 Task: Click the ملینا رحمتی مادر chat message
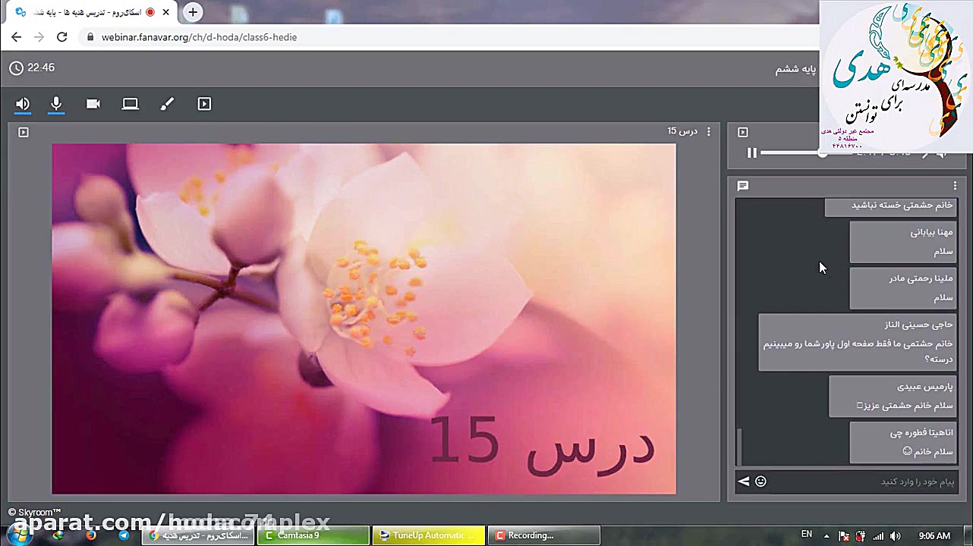[902, 288]
